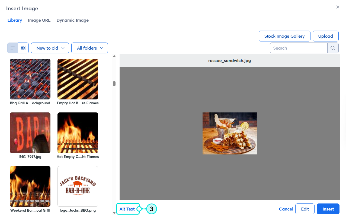Image resolution: width=346 pixels, height=220 pixels.
Task: Expand the All folders dropdown
Action: (89, 48)
